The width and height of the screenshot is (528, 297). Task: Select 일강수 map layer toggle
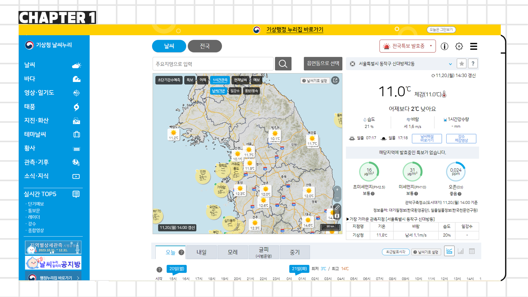pyautogui.click(x=235, y=91)
